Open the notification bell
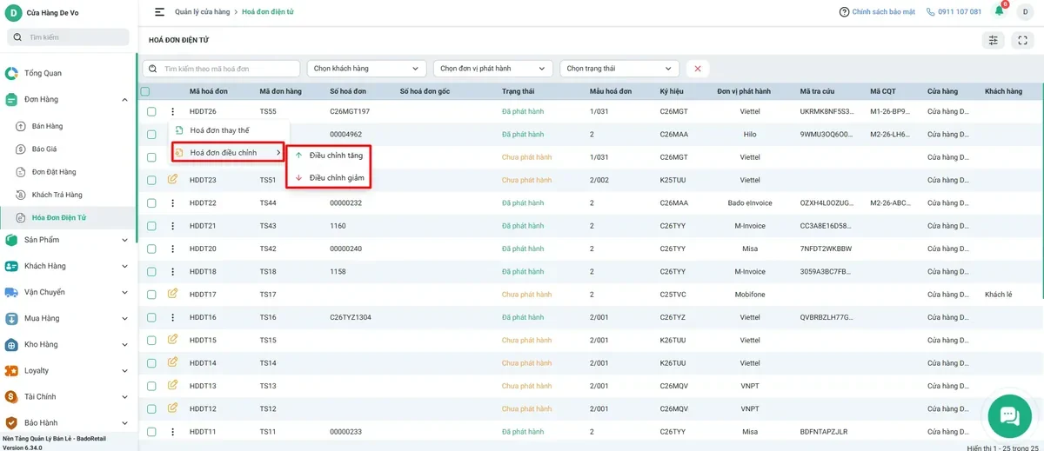 (x=999, y=11)
